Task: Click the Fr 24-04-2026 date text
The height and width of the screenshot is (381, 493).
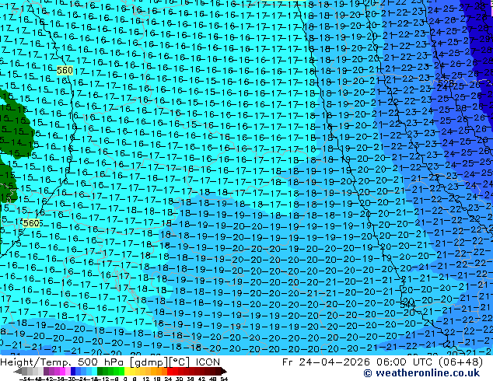Action: (x=326, y=362)
